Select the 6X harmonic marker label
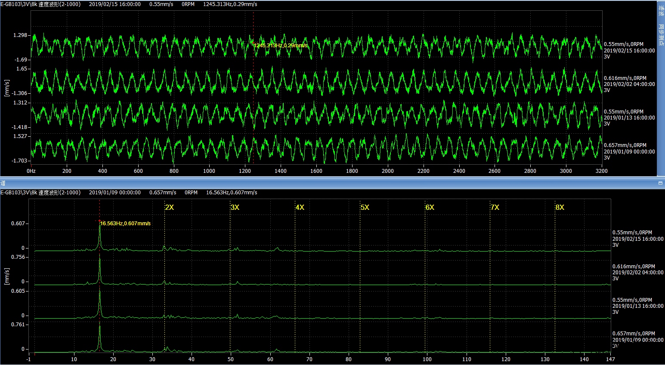 430,207
